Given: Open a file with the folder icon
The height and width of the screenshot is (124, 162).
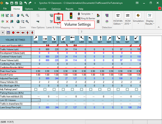Looking at the screenshot, I should (7, 3).
